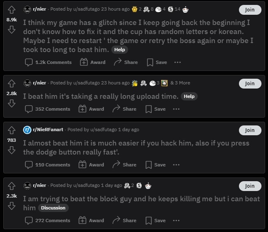The height and width of the screenshot is (232, 268).
Task: Click Share on the upload time post
Action: pos(125,109)
